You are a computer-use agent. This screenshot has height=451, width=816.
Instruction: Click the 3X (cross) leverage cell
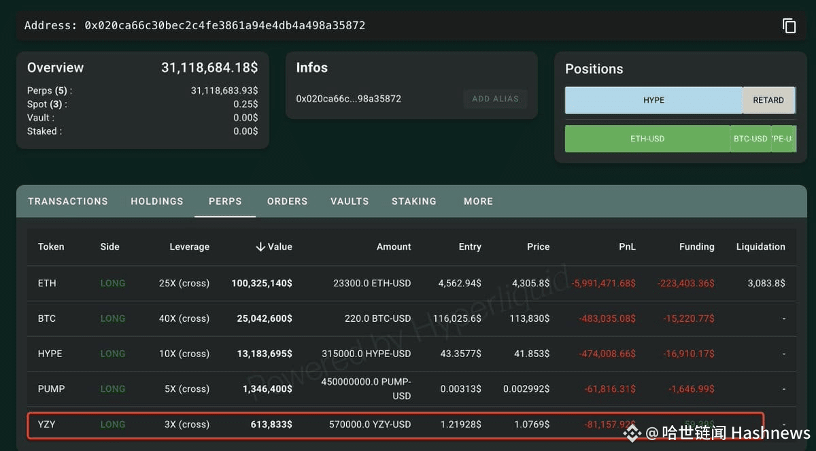(x=187, y=424)
